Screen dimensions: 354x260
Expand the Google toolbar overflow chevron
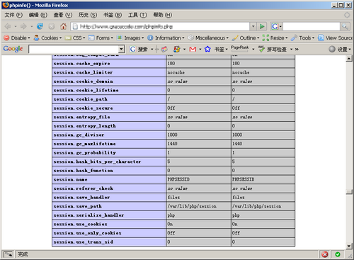[x=297, y=49]
